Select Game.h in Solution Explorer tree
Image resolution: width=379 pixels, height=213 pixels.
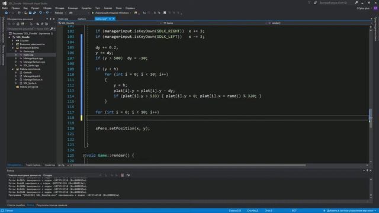(27, 72)
